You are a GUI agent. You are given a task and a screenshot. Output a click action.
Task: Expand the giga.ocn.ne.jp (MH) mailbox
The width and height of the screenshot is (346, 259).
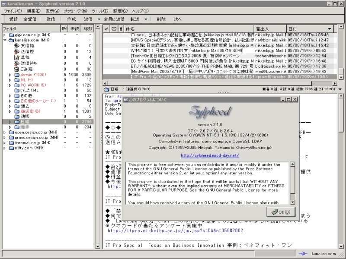coord(5,35)
